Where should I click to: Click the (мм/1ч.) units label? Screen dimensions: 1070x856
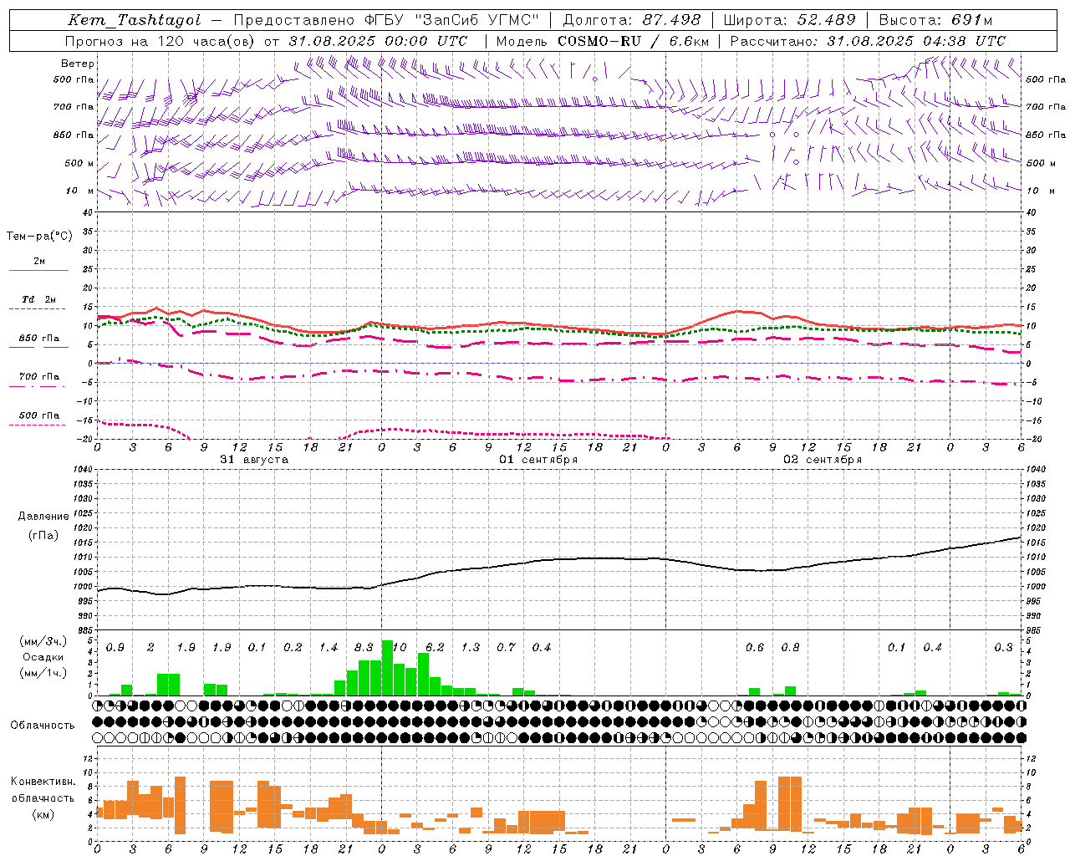click(43, 673)
